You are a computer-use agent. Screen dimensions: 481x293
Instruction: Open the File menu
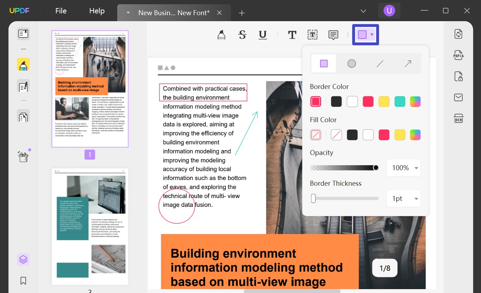tap(61, 11)
